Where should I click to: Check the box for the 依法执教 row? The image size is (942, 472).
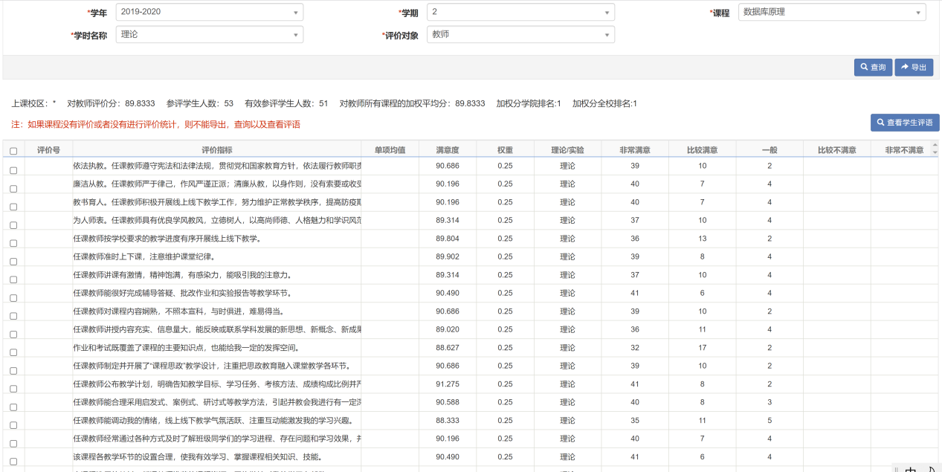pyautogui.click(x=13, y=170)
